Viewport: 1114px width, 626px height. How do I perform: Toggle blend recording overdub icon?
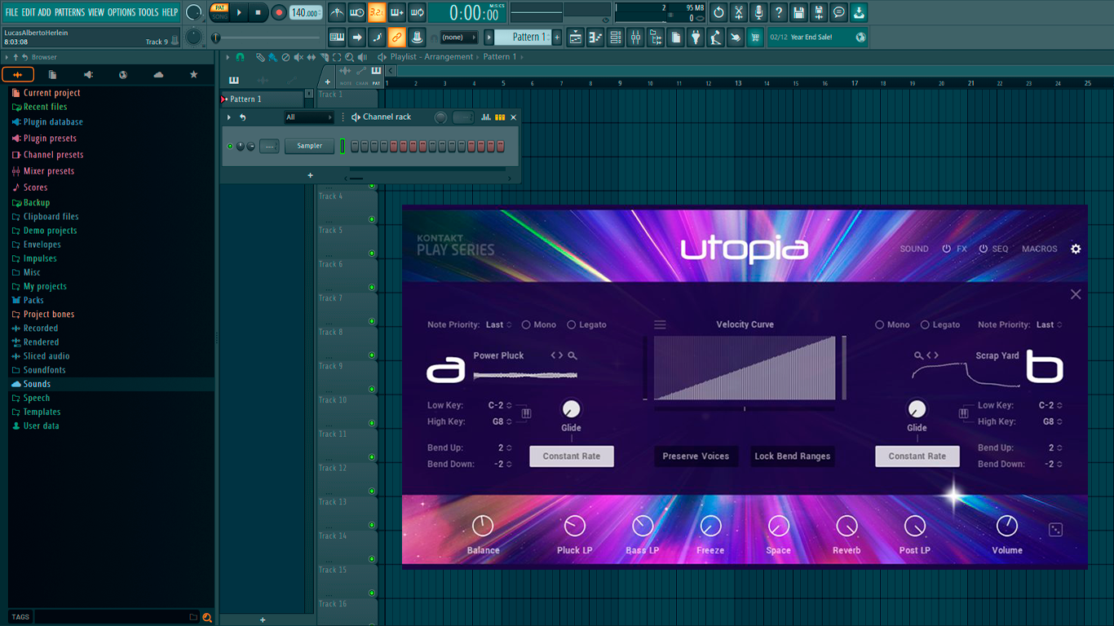tap(397, 12)
